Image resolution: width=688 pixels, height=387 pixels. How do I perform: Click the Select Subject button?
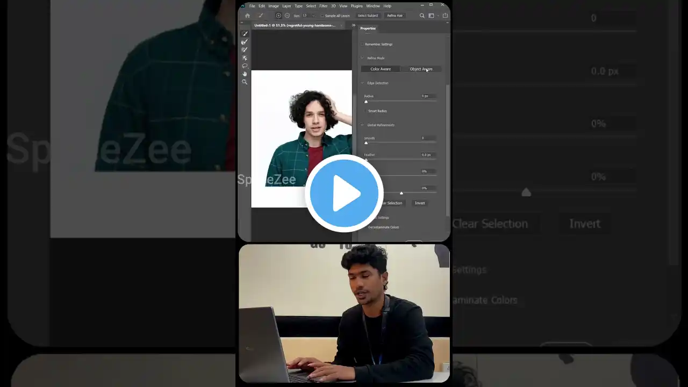368,16
